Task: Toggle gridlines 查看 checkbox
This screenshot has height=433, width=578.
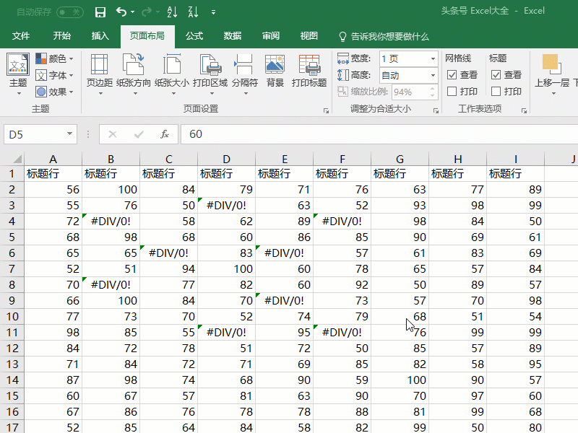Action: click(452, 75)
